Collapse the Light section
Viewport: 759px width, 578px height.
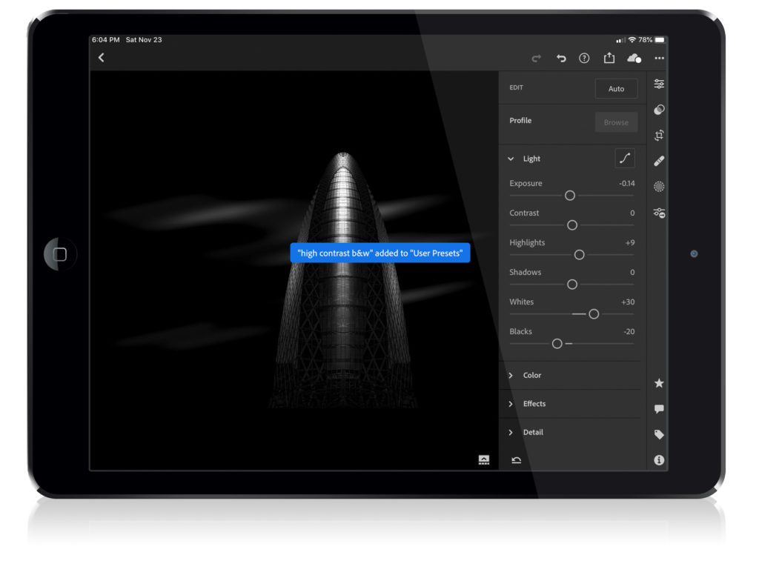coord(511,159)
